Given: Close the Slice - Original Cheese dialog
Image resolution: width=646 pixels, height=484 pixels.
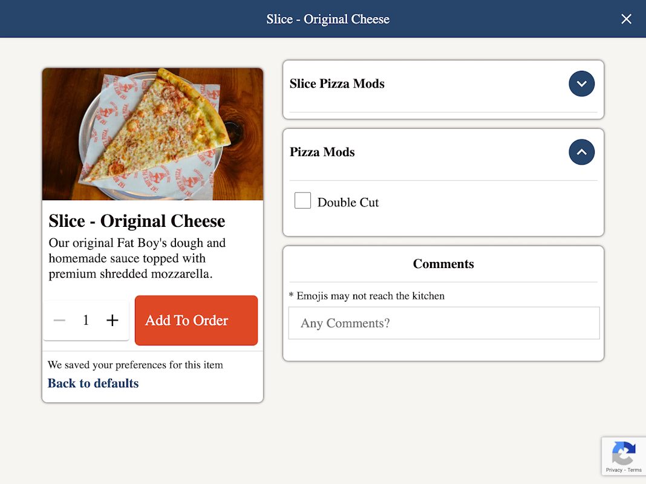Looking at the screenshot, I should click(x=626, y=19).
